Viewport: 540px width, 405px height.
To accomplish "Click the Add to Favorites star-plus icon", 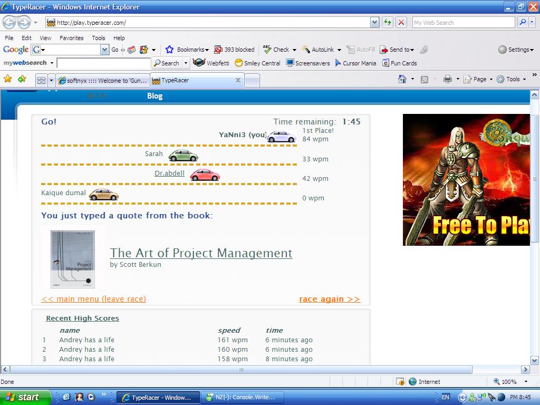I will (x=22, y=79).
